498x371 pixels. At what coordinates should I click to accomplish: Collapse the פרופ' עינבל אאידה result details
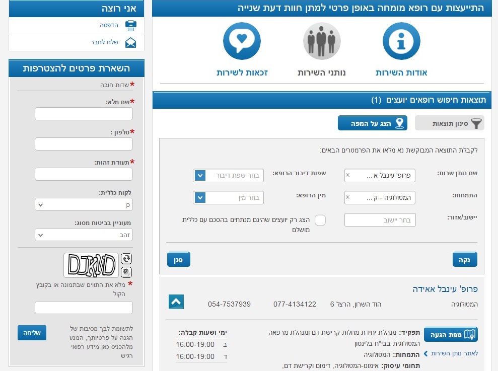pos(176,302)
